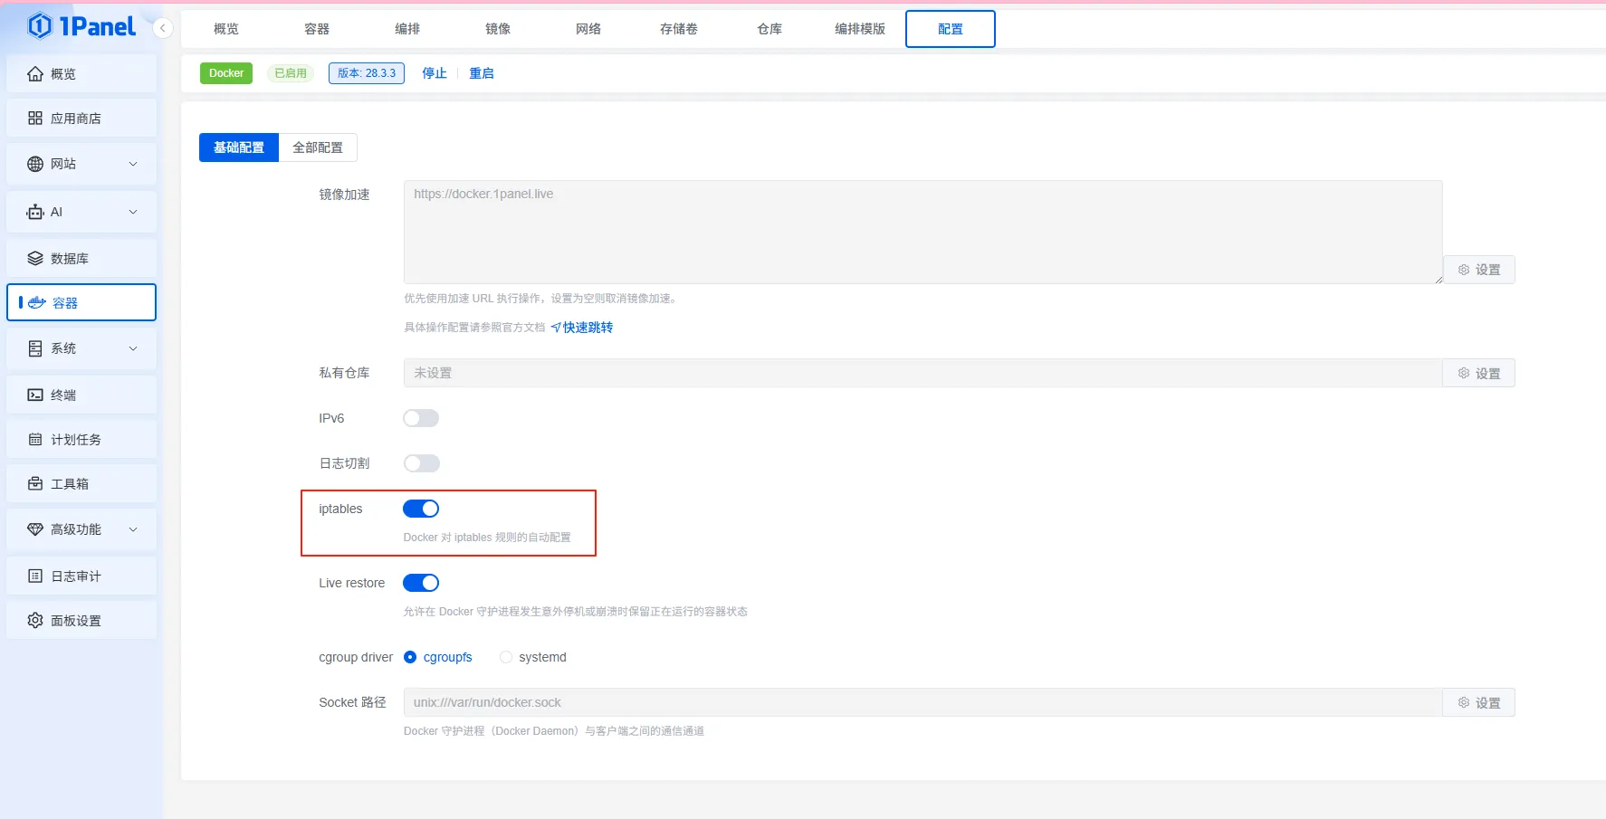
Task: Expand the 系统 sidebar menu chevron
Action: (133, 348)
